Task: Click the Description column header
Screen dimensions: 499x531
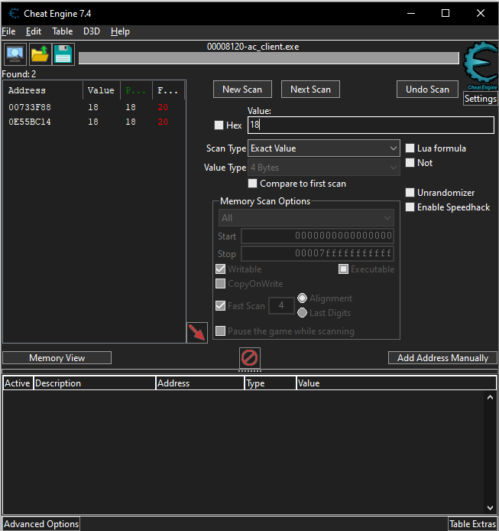Action: point(95,383)
